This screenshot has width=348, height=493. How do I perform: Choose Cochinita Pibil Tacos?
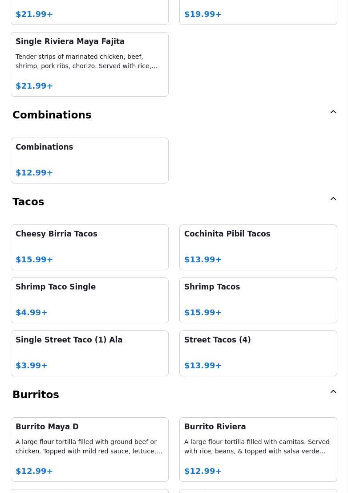pyautogui.click(x=258, y=247)
